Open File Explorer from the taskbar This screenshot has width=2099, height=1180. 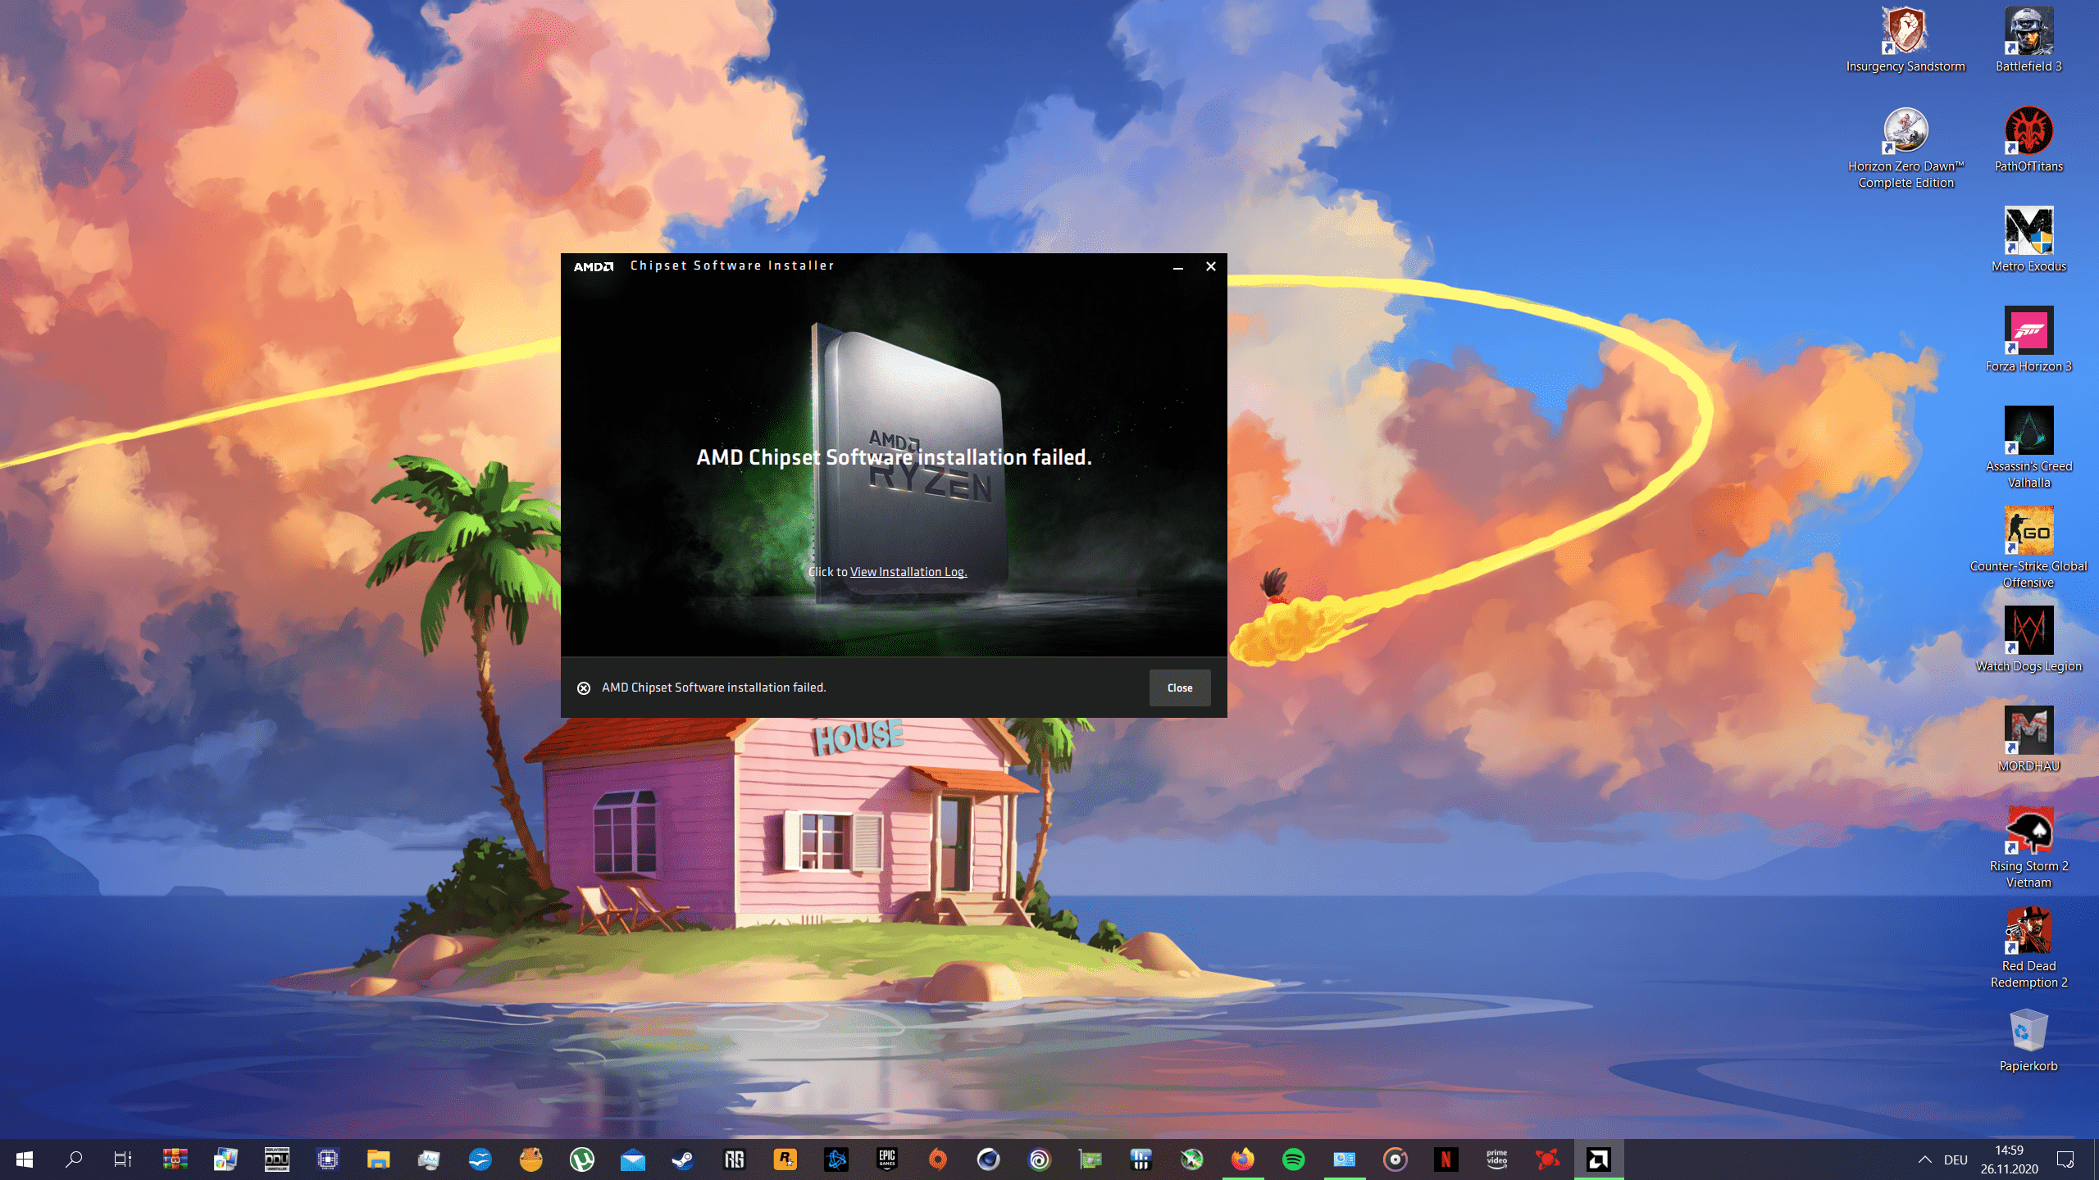[x=378, y=1160]
